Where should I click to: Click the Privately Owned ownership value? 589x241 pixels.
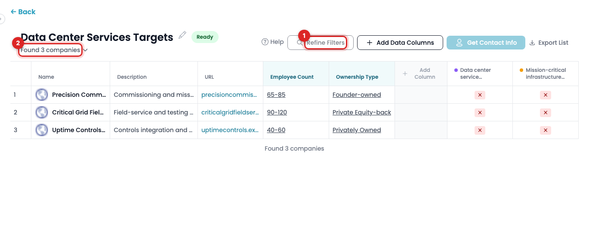(357, 130)
